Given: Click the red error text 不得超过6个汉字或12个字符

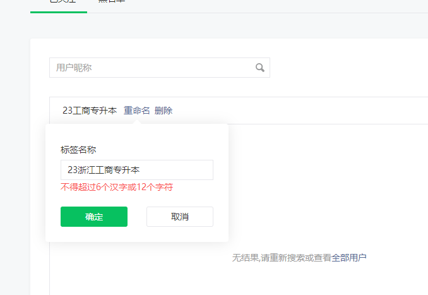Looking at the screenshot, I should click(117, 187).
